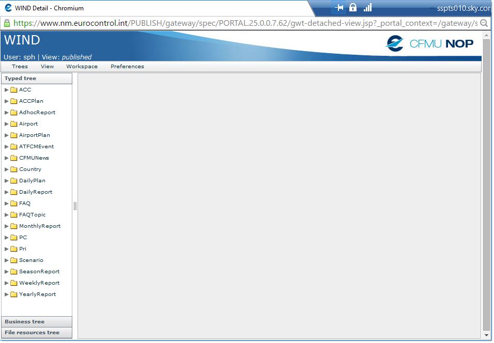
Task: Expand the Scenario tree node
Action: (7, 260)
